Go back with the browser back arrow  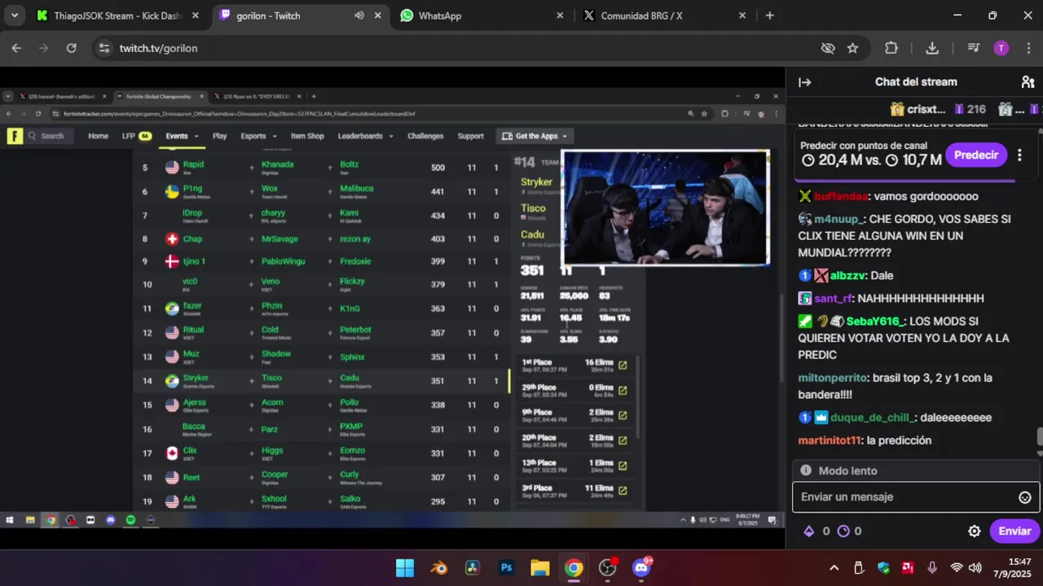click(16, 48)
